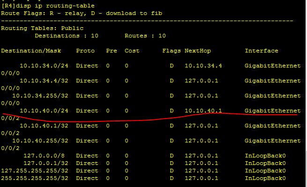This screenshot has height=187, width=307.
Task: Select destination 255.255.255.255/32
Action: coord(35,179)
